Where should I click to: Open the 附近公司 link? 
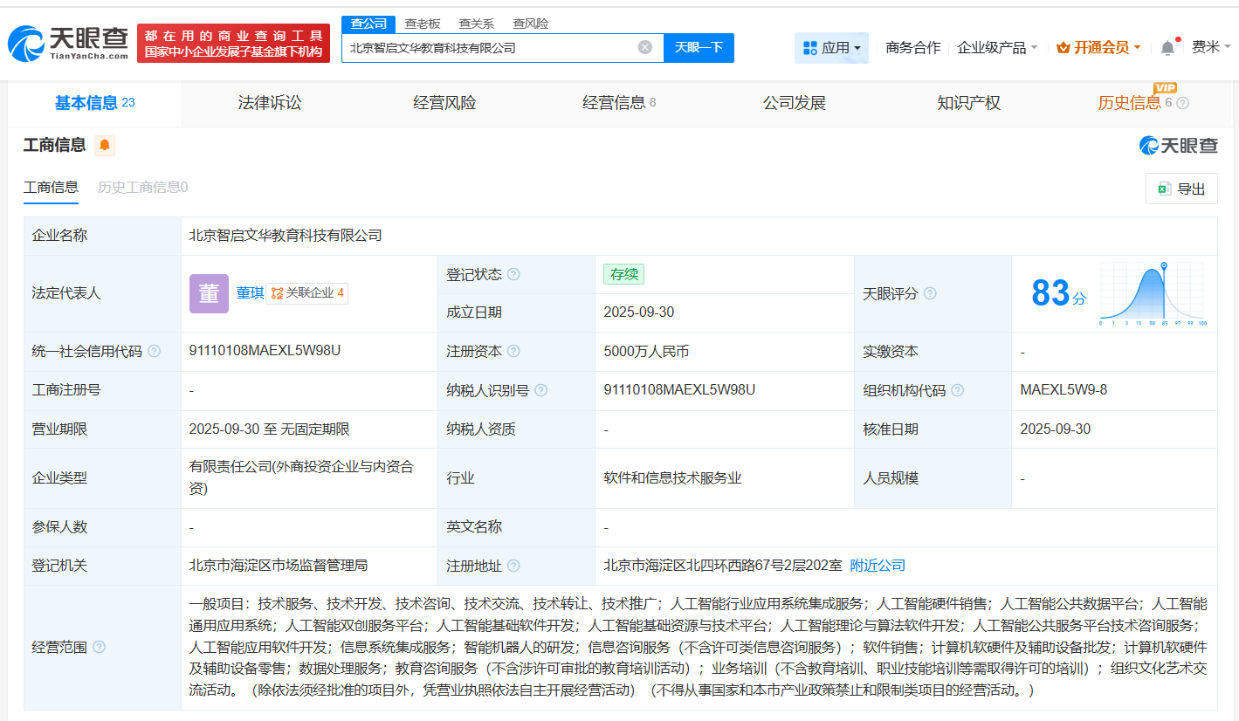[x=878, y=565]
